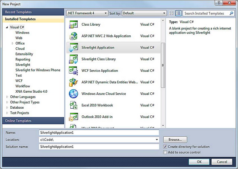Select the Silverlight category in tree
Viewport: 238px width, 169px height.
(23, 65)
